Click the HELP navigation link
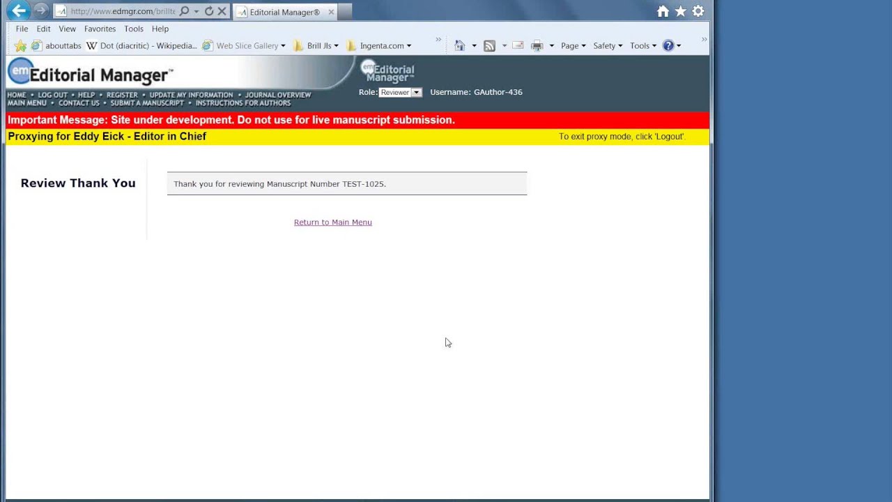892x502 pixels. (x=86, y=95)
